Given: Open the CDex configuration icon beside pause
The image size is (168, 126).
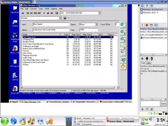Looking at the screenshot, I should pyautogui.click(x=57, y=13).
